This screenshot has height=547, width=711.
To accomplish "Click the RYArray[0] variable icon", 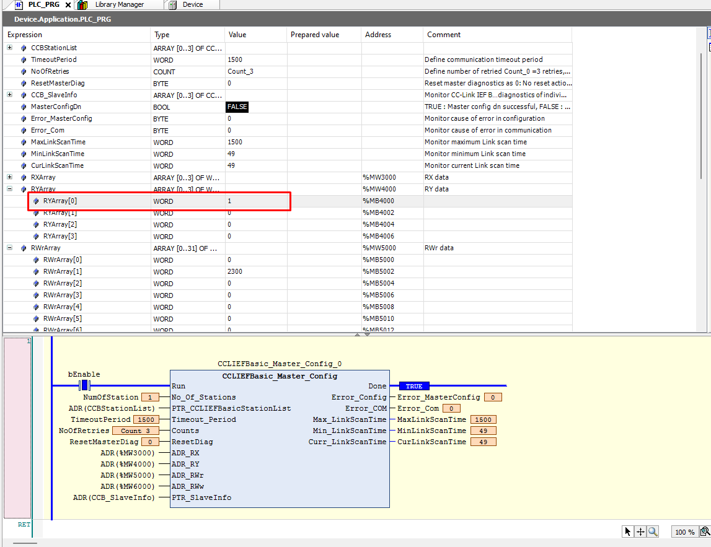I will click(37, 201).
